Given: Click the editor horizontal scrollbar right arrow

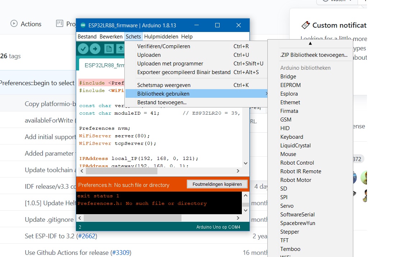Looking at the screenshot, I should [238, 171].
